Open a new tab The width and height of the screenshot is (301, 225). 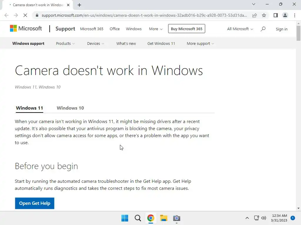[79, 5]
